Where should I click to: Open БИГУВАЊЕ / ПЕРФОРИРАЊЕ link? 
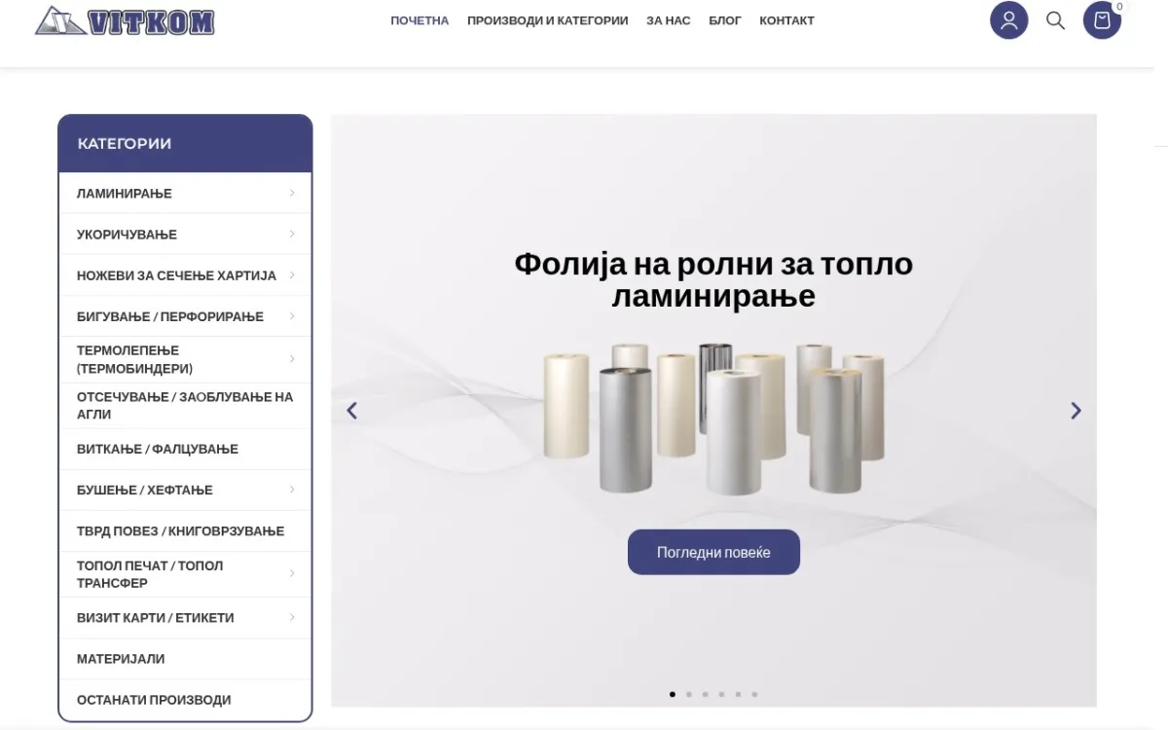click(170, 316)
